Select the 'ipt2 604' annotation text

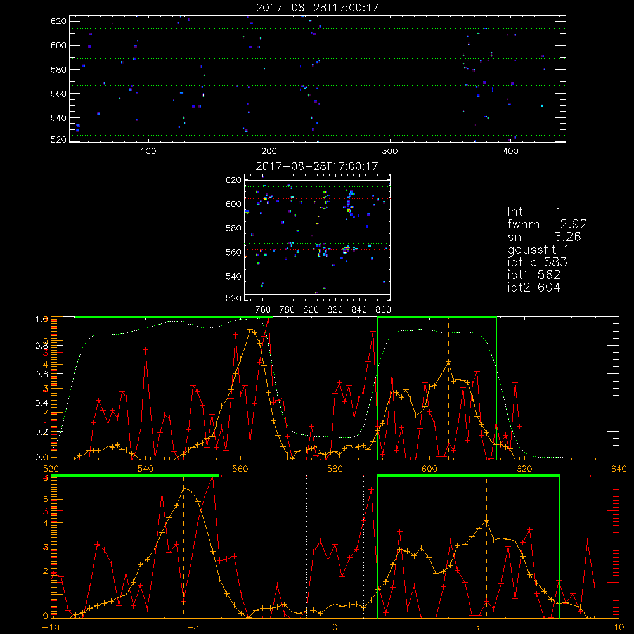point(534,287)
